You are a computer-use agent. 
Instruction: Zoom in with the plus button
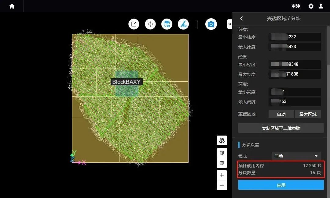222,175
